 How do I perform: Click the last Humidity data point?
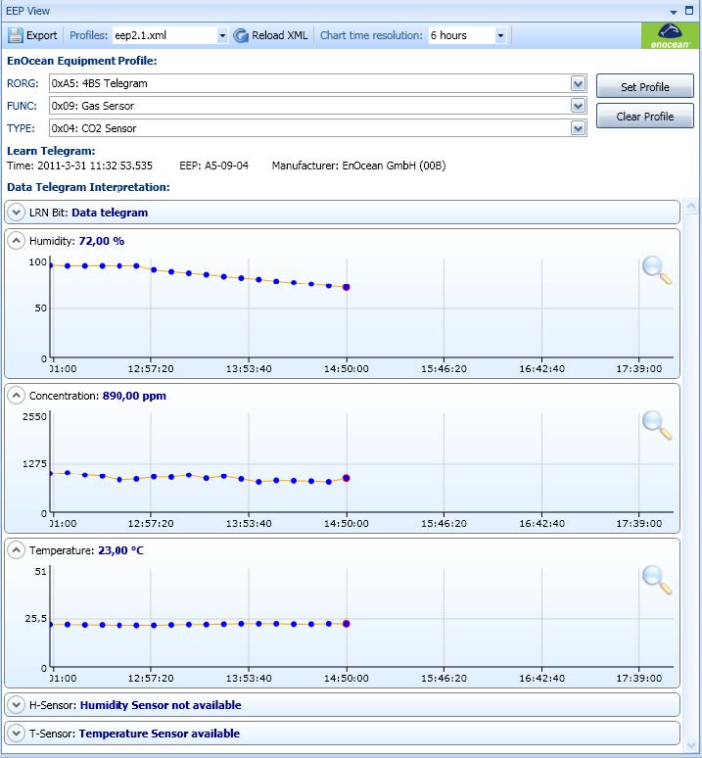coord(347,287)
